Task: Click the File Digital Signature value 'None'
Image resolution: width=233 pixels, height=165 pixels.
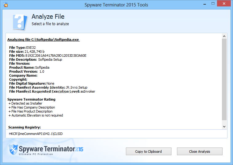Action: [50, 83]
